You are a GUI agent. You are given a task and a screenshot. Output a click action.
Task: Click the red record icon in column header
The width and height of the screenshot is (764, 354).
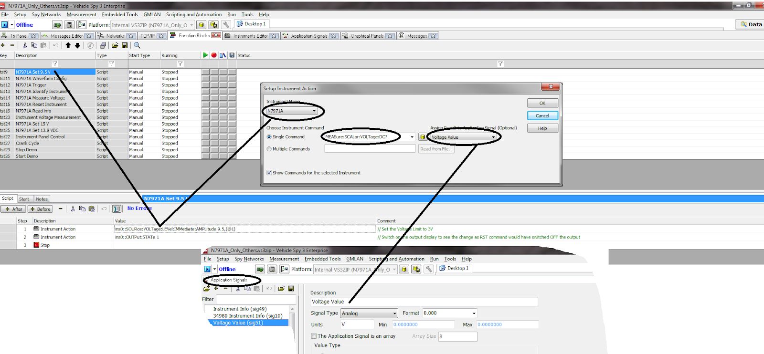coord(214,55)
